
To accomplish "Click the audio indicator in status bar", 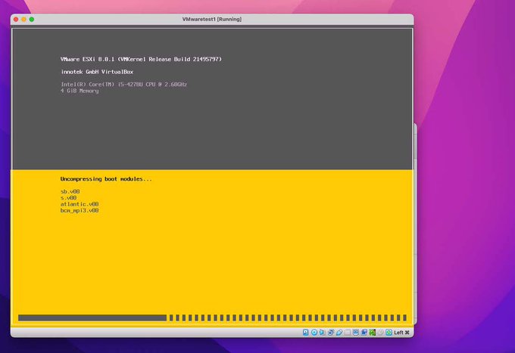I will coord(322,333).
